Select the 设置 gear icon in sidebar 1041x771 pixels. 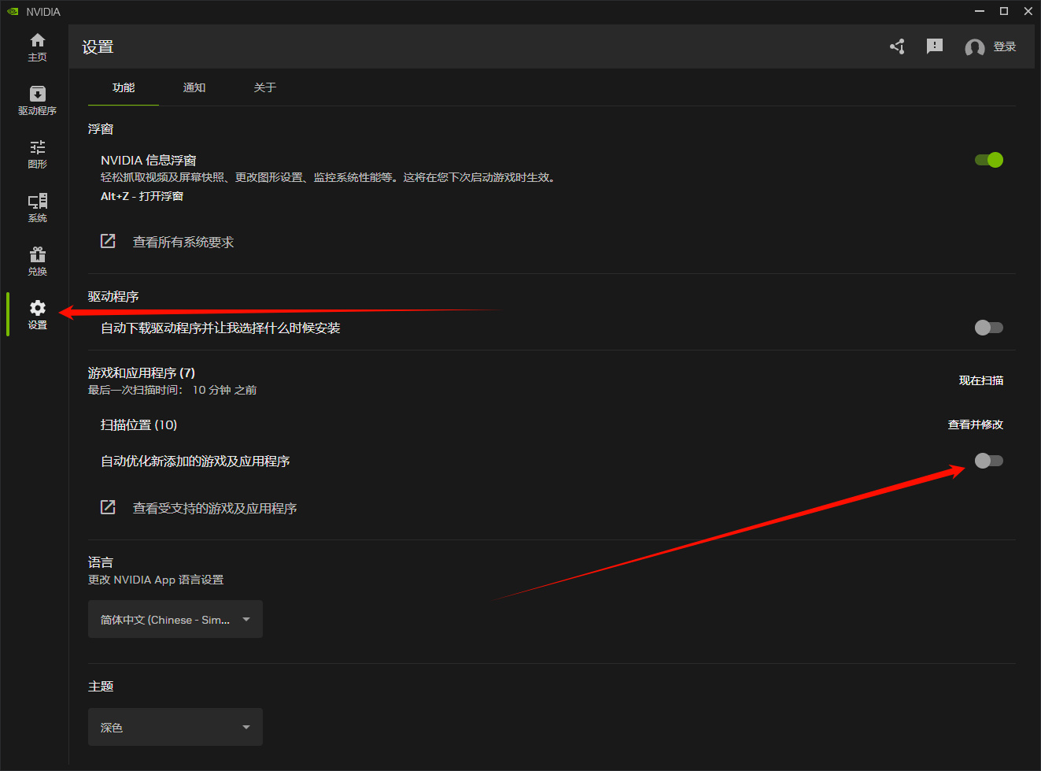click(x=38, y=308)
